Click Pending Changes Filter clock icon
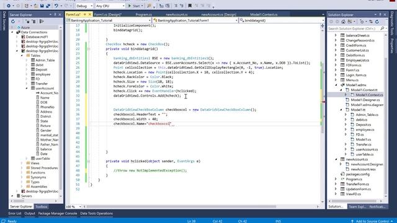This screenshot has width=397, height=223. pyautogui.click(x=362, y=22)
